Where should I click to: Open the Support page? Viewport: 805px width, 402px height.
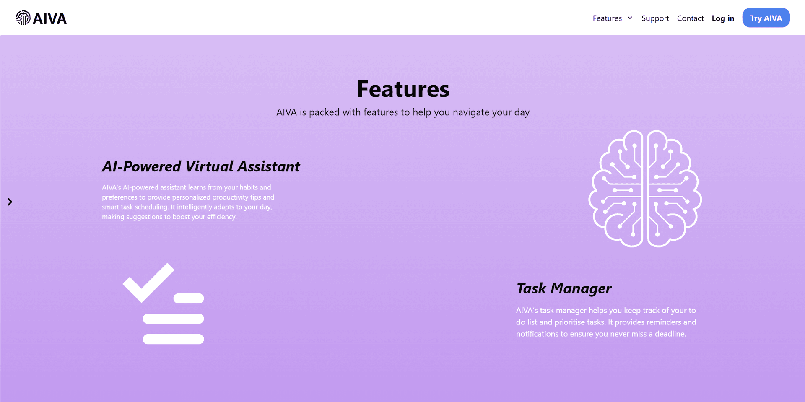coord(655,18)
